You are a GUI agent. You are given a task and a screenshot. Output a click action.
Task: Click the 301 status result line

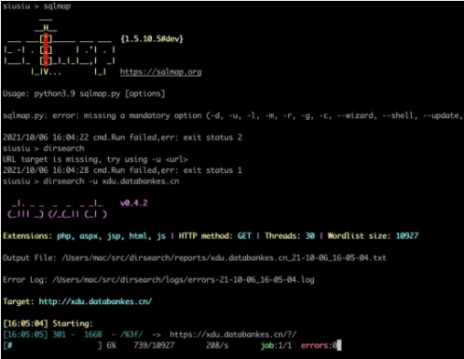point(149,334)
